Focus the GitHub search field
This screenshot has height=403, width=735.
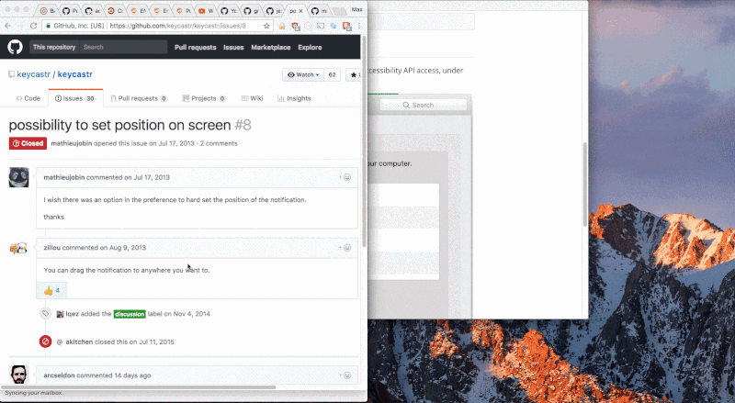coord(123,47)
